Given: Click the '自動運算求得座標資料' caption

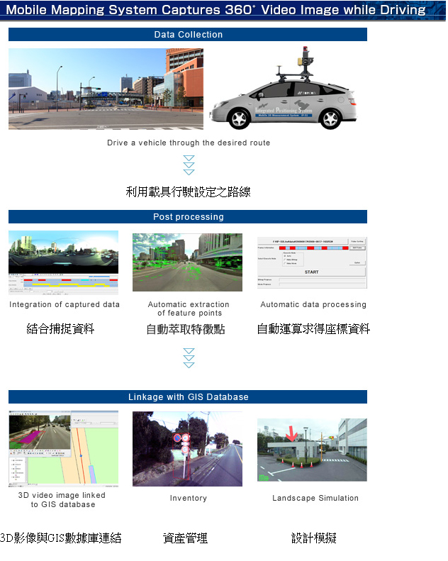Looking at the screenshot, I should point(313,329).
